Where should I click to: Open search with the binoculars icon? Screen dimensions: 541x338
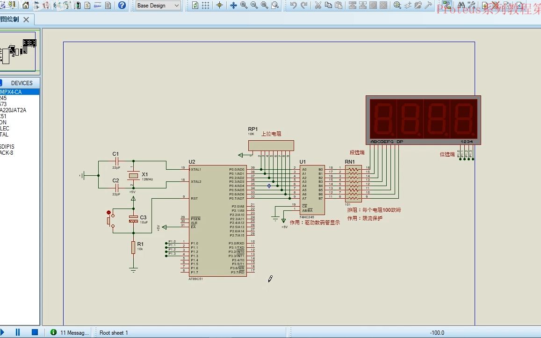[461, 6]
